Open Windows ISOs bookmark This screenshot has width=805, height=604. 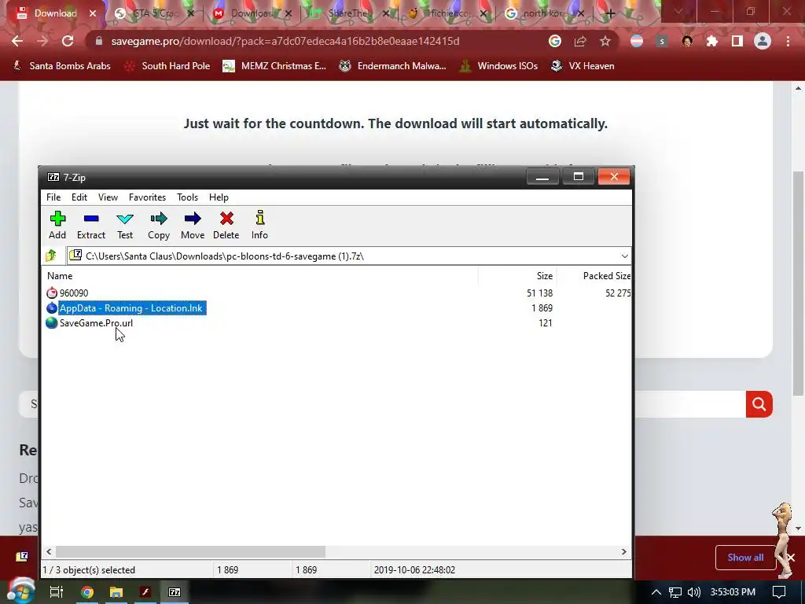pos(498,66)
